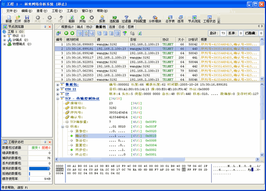Open the 名字表 toolbar icon
266x191 pixels.
[x=170, y=19]
